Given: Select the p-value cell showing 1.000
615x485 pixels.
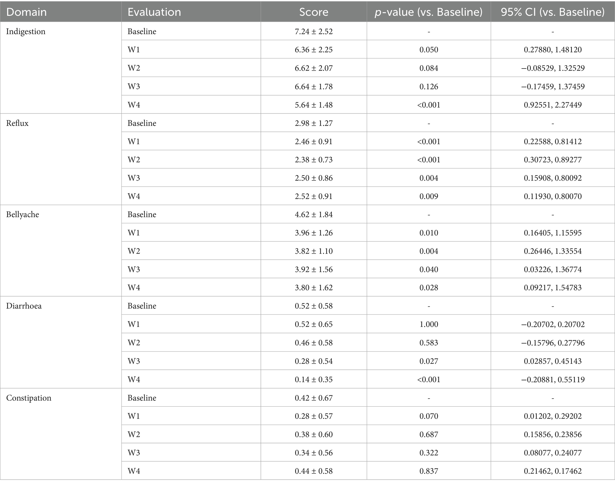Looking at the screenshot, I should click(x=428, y=324).
